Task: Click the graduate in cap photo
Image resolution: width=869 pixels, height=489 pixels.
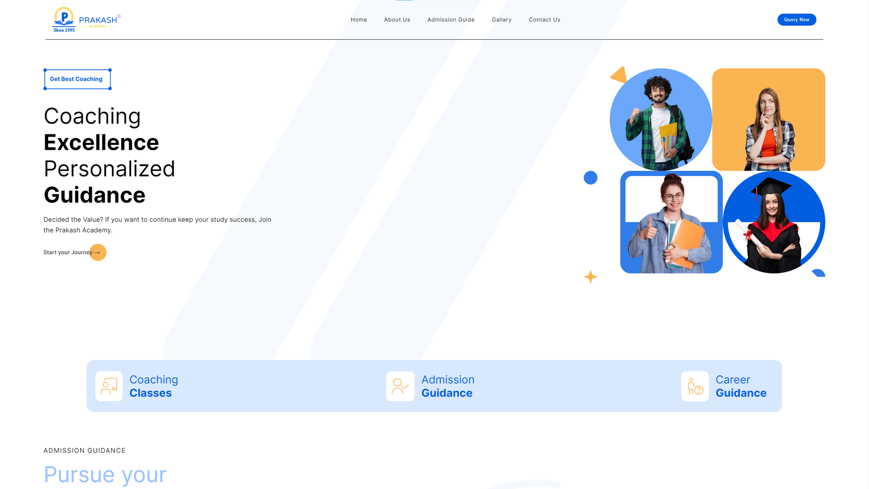Action: 774,222
